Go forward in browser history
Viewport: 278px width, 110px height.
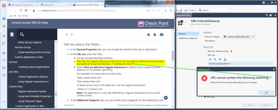15,11
